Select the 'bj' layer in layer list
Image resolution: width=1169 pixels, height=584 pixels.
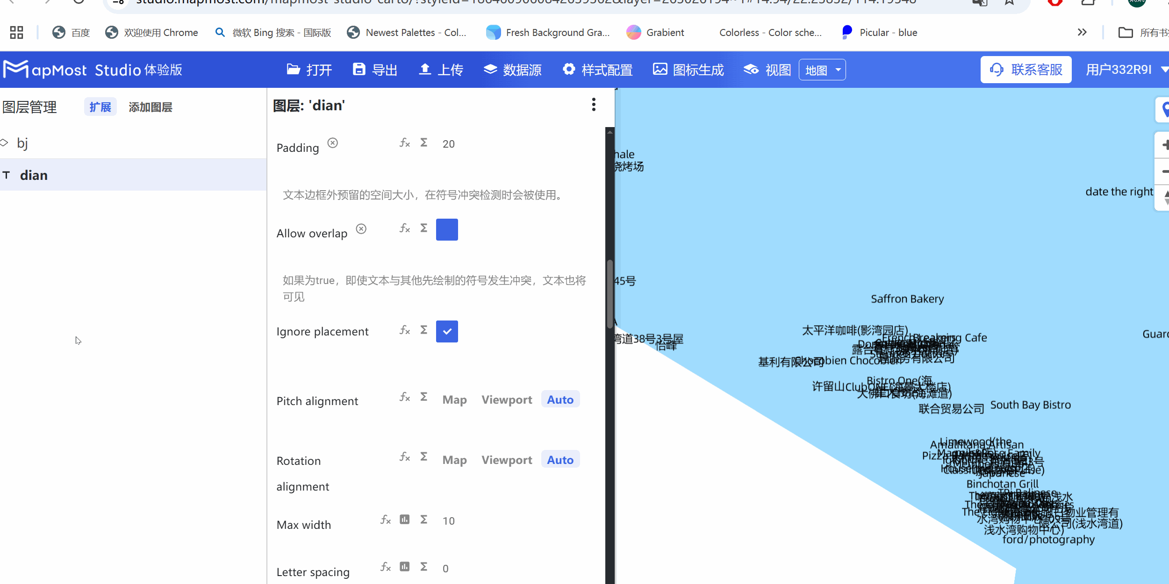point(23,143)
